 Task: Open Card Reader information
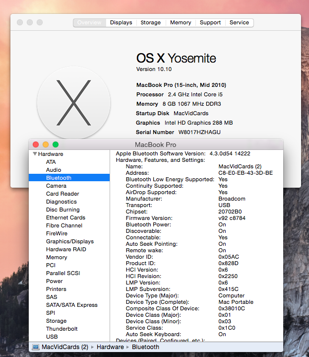[62, 194]
